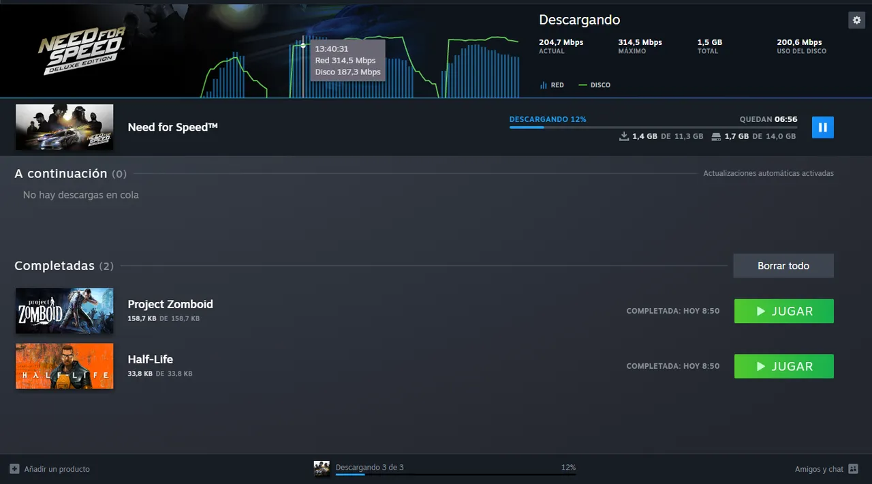Click the Need for Speed™ title

tap(173, 127)
